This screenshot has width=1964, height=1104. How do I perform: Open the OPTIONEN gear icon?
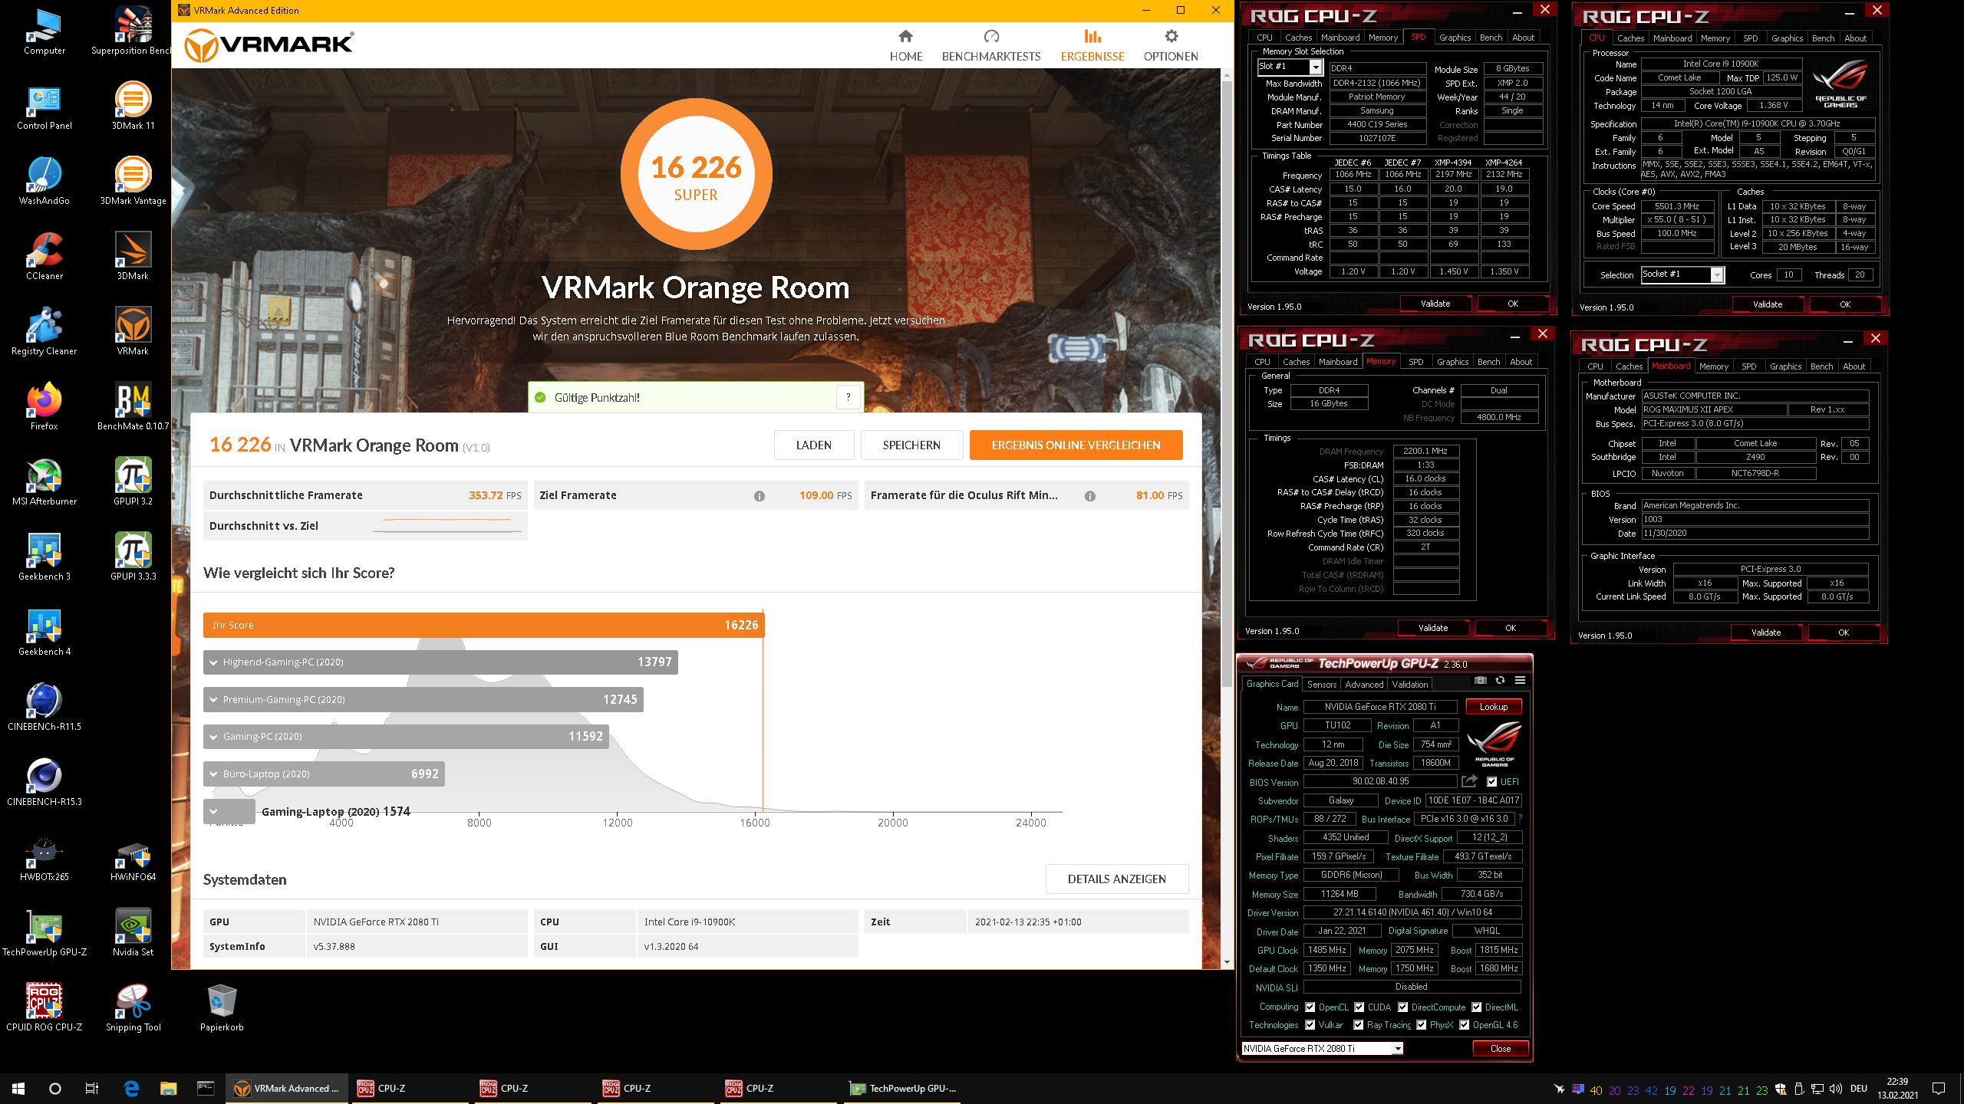click(x=1171, y=36)
